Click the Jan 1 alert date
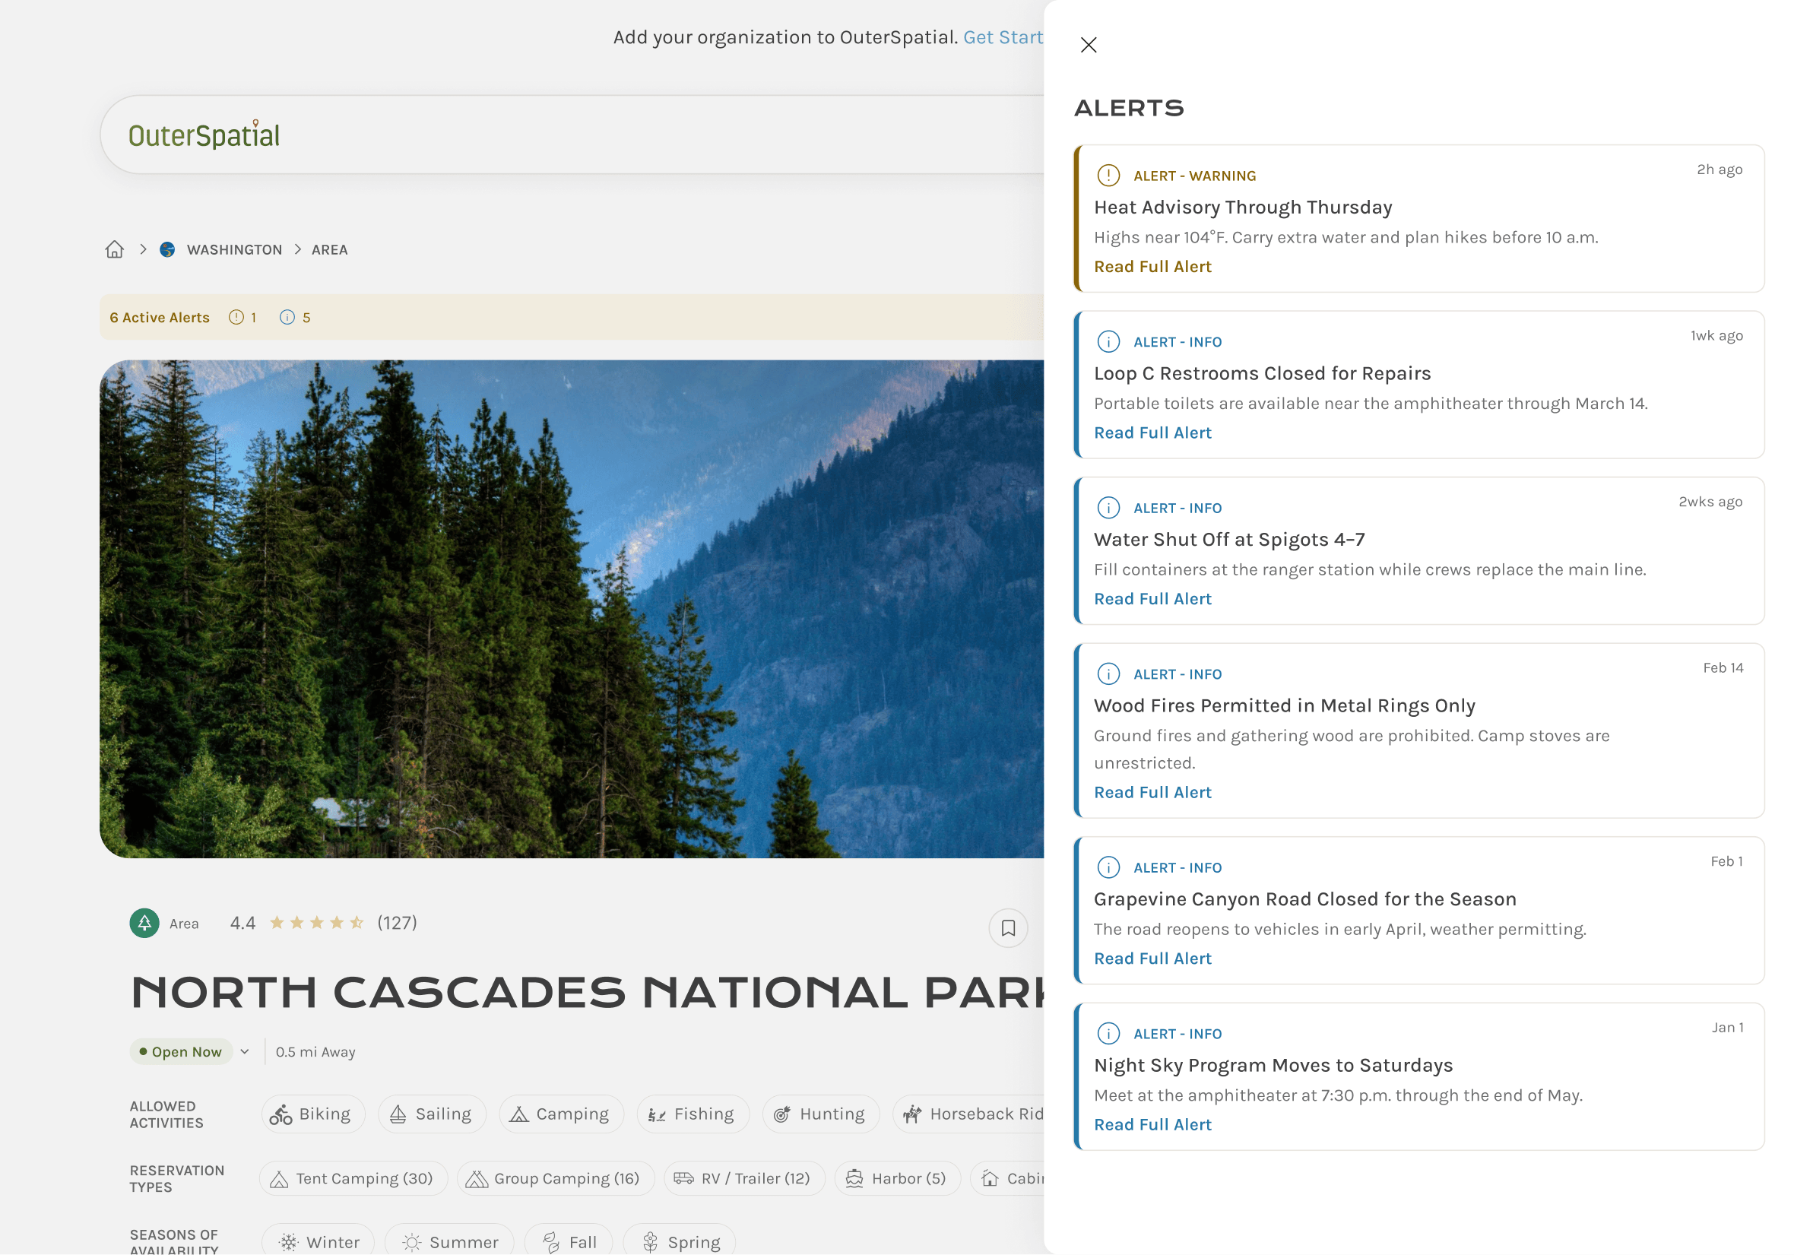Screen dimensions: 1794x1255 coord(1728,1028)
